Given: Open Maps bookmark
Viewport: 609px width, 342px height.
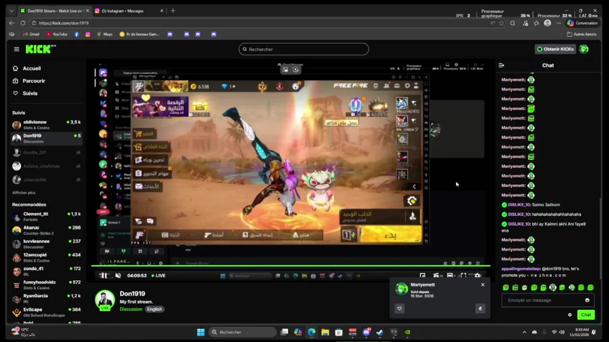Looking at the screenshot, I should 105,34.
